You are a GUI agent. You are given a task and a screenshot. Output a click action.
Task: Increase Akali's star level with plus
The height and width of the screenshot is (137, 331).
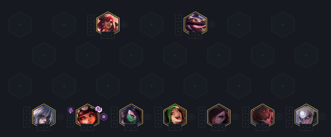(134, 127)
